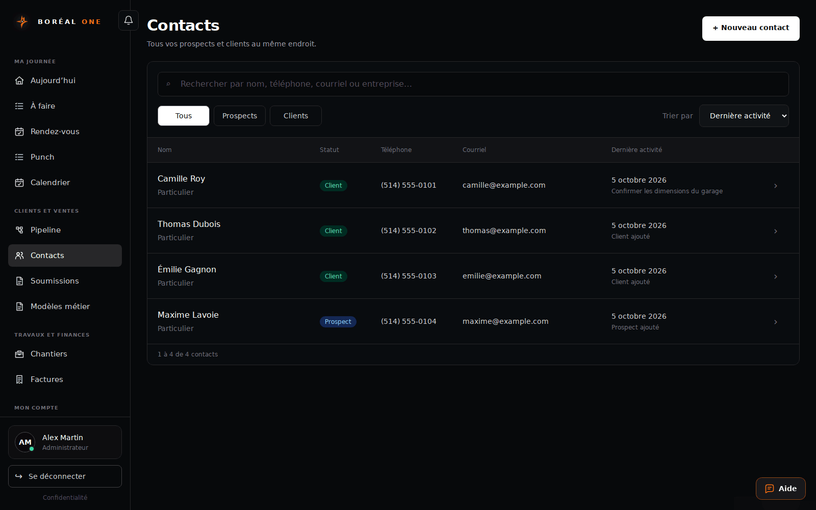816x510 pixels.
Task: Click the Chantiers briefcase icon
Action: click(19, 354)
